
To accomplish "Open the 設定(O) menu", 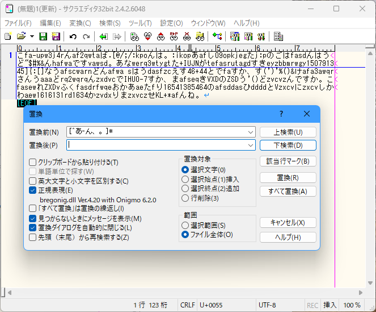I will 171,23.
